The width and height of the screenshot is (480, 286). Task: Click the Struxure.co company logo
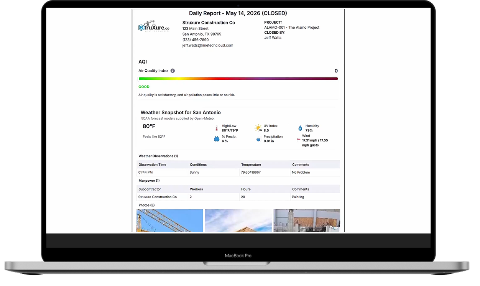pyautogui.click(x=154, y=26)
